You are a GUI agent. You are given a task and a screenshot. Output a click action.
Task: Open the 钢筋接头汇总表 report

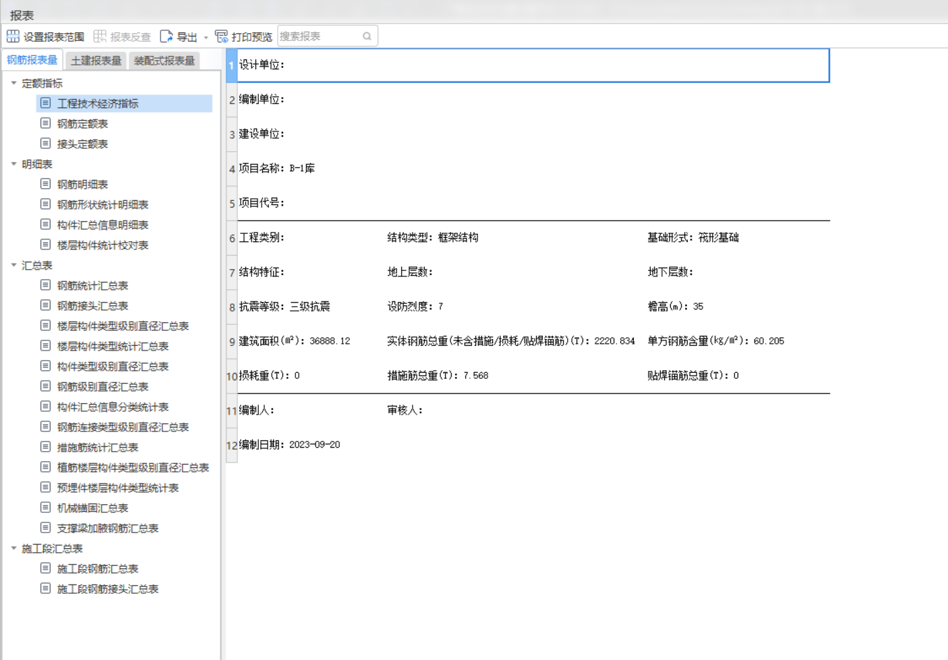pos(92,305)
